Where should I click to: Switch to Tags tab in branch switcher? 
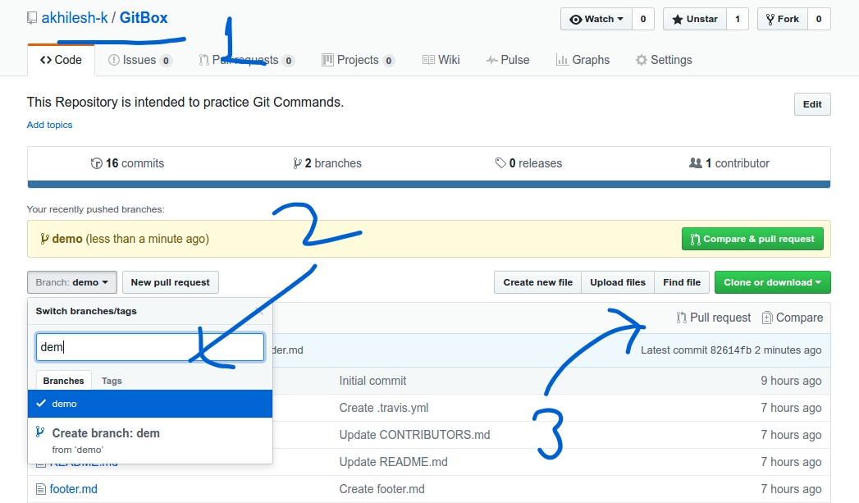112,381
